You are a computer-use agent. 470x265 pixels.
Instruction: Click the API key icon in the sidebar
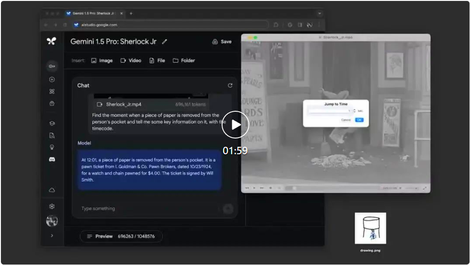click(x=52, y=66)
